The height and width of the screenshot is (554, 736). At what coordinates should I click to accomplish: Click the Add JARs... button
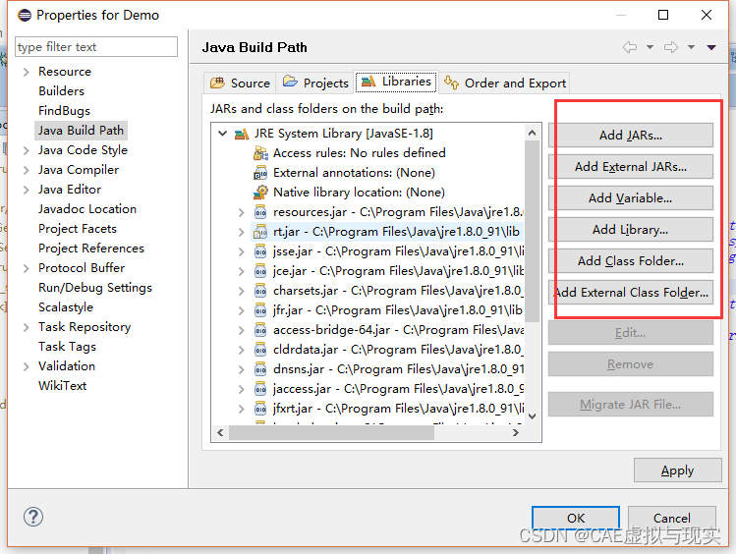pyautogui.click(x=631, y=136)
